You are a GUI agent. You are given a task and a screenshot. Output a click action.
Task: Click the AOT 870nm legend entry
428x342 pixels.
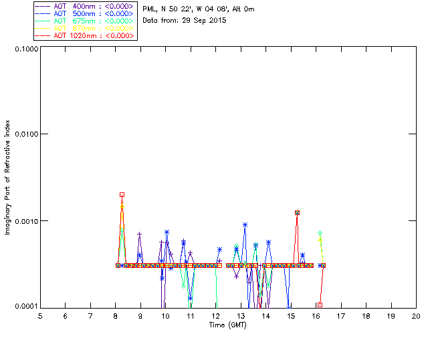coord(85,28)
